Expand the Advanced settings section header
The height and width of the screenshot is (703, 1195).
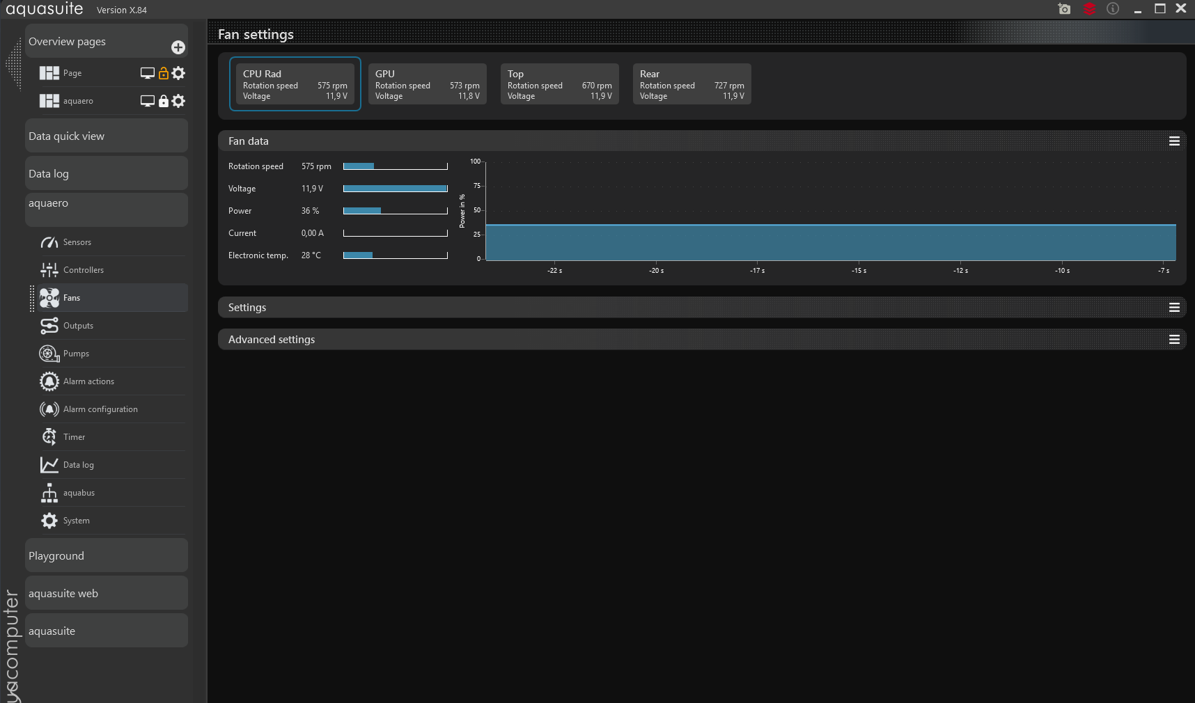[x=702, y=340]
